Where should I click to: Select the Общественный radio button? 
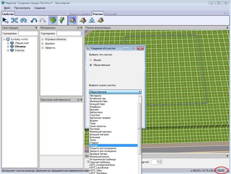coord(91,65)
